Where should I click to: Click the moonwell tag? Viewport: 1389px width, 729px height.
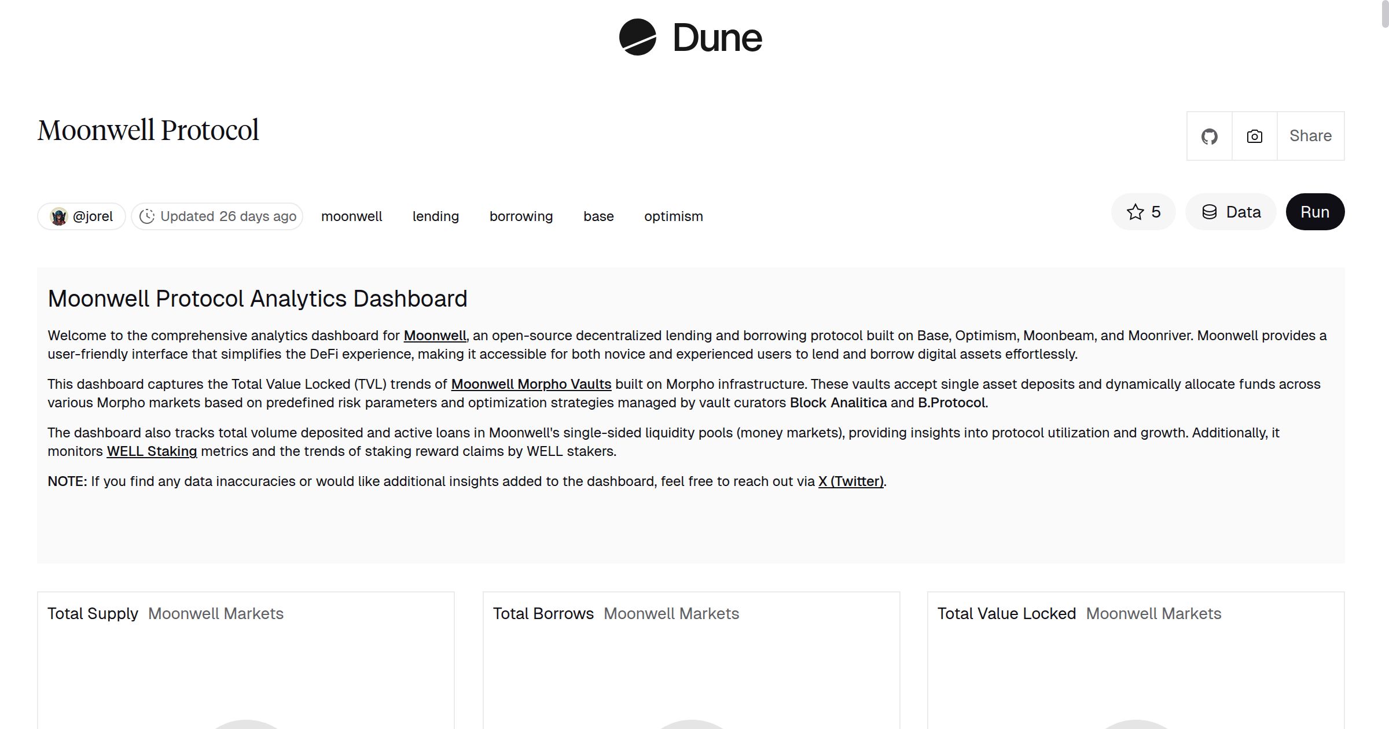[351, 216]
